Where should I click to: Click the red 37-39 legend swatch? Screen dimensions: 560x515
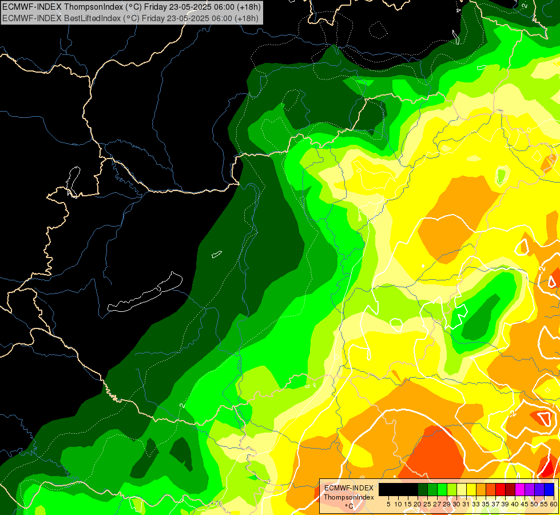pyautogui.click(x=501, y=489)
